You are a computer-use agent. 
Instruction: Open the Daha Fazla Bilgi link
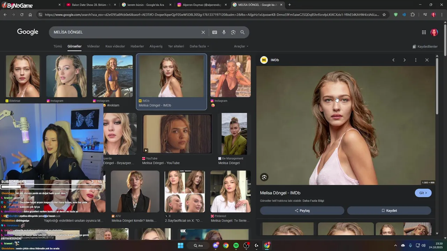[313, 201]
